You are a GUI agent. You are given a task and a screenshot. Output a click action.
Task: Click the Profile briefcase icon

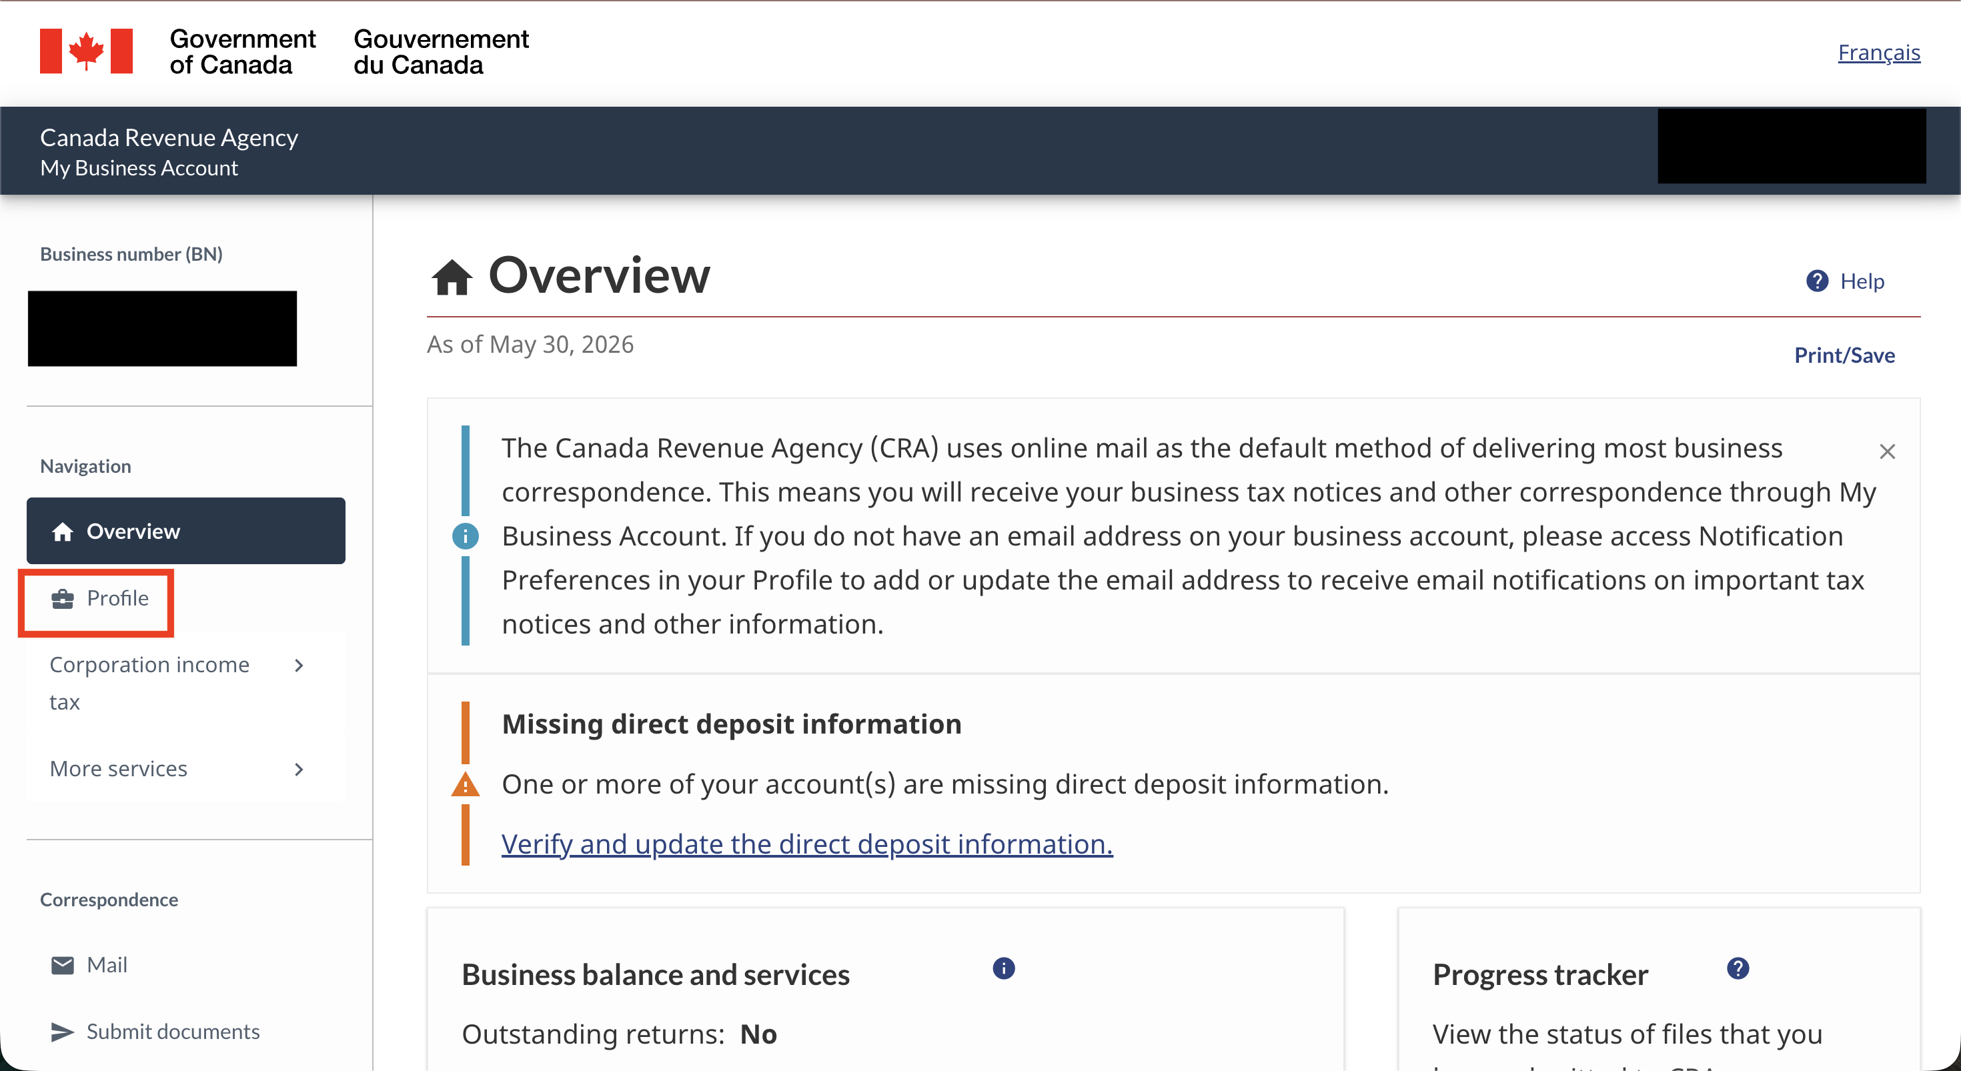63,599
